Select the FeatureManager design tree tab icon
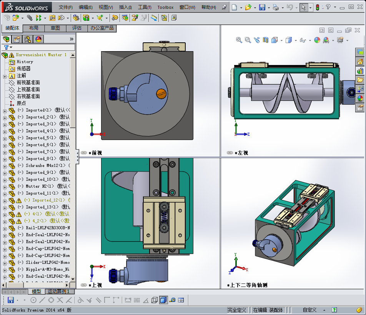The image size is (366, 315). coord(6,39)
